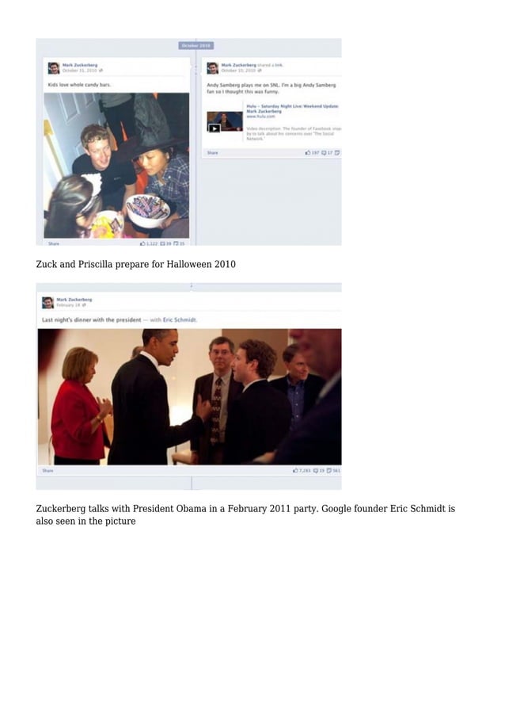Click profile avatar on president dinner post

(x=47, y=302)
